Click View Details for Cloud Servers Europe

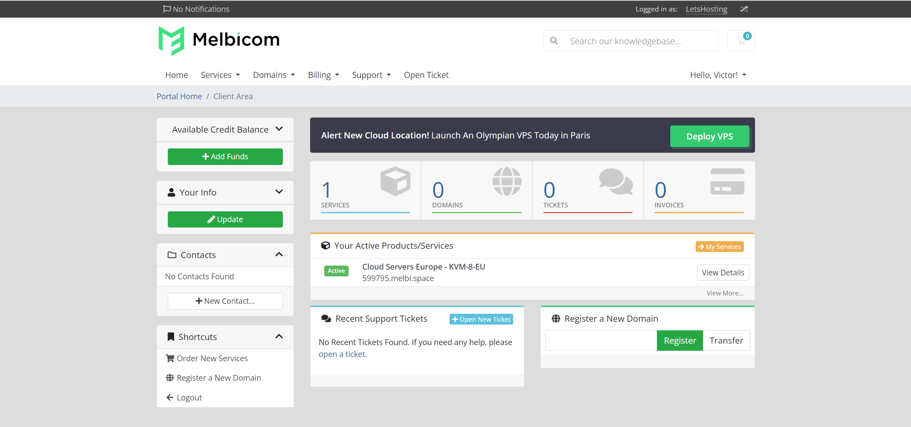coord(723,272)
